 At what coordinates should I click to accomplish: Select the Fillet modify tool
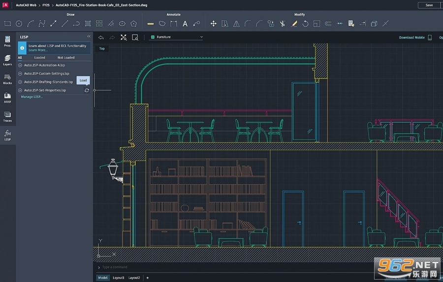tap(248, 24)
